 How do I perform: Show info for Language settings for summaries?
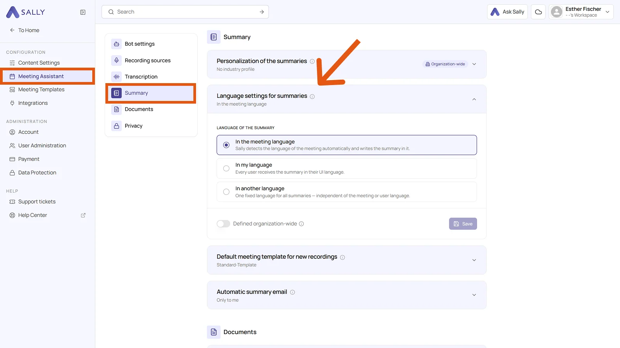312,96
